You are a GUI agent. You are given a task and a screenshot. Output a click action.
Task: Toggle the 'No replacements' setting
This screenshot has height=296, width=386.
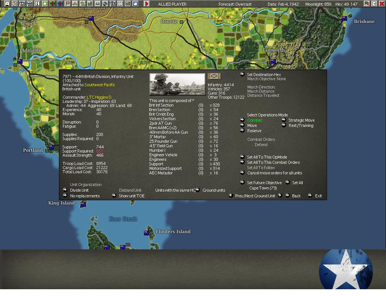coord(85,196)
